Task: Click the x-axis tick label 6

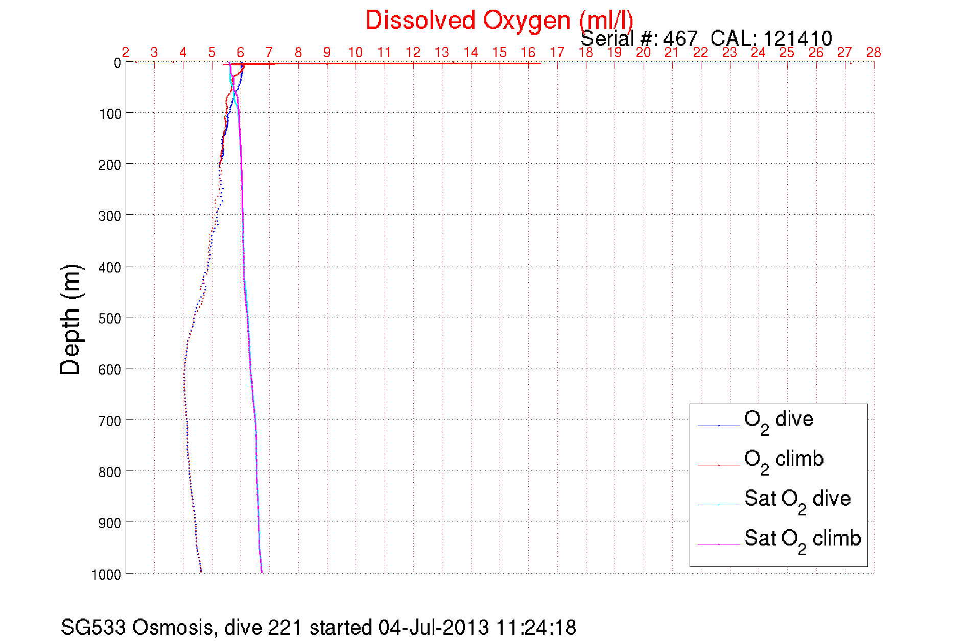Action: 241,52
